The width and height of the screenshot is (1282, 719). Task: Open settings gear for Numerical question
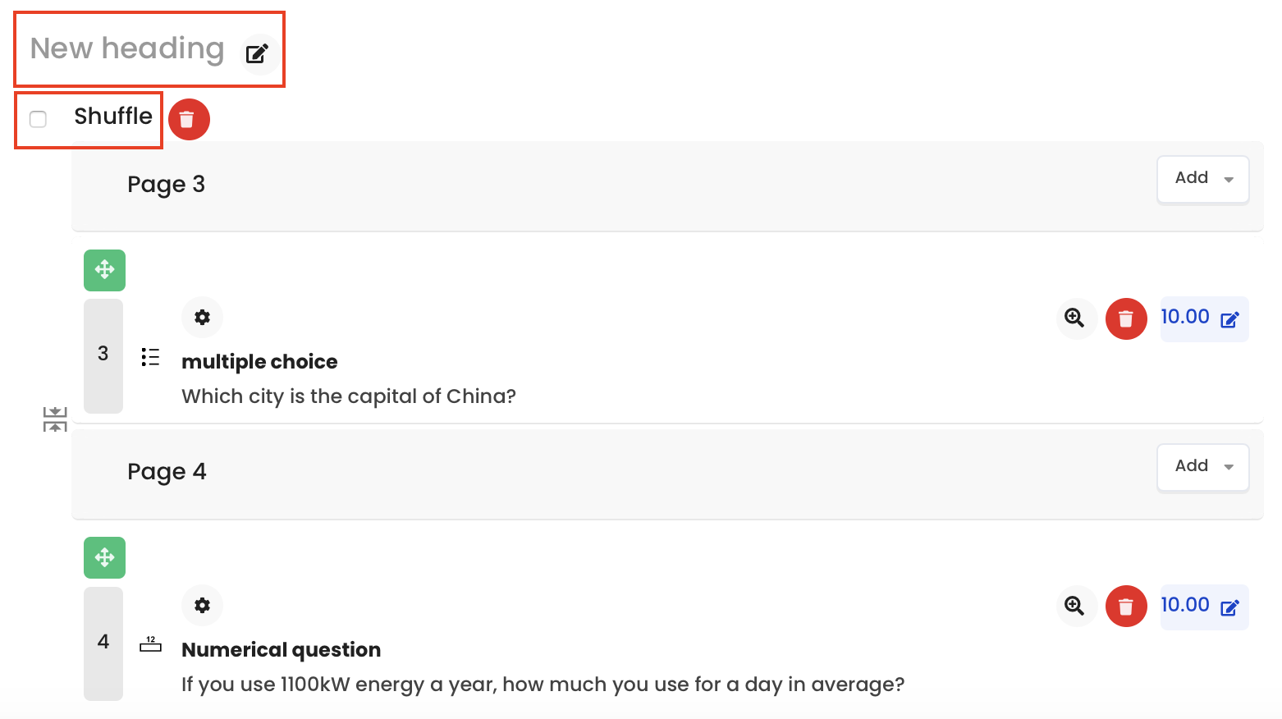(202, 606)
